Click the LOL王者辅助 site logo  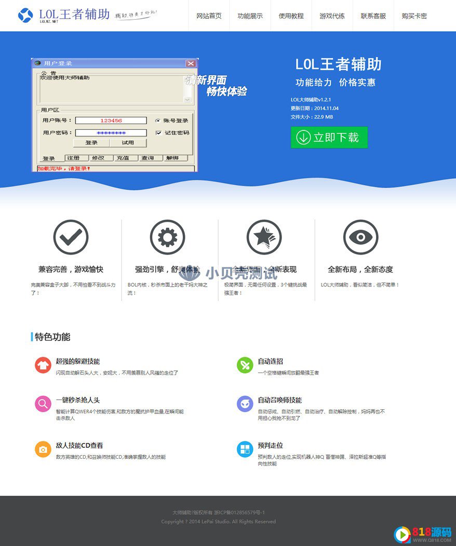64,15
